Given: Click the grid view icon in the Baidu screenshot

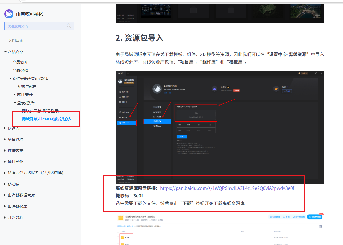Looking at the screenshot, I should pyautogui.click(x=321, y=226).
